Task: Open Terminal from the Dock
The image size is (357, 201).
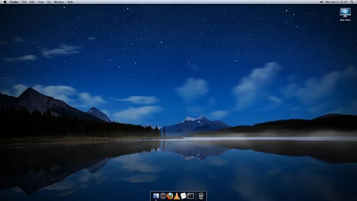Action: click(190, 196)
